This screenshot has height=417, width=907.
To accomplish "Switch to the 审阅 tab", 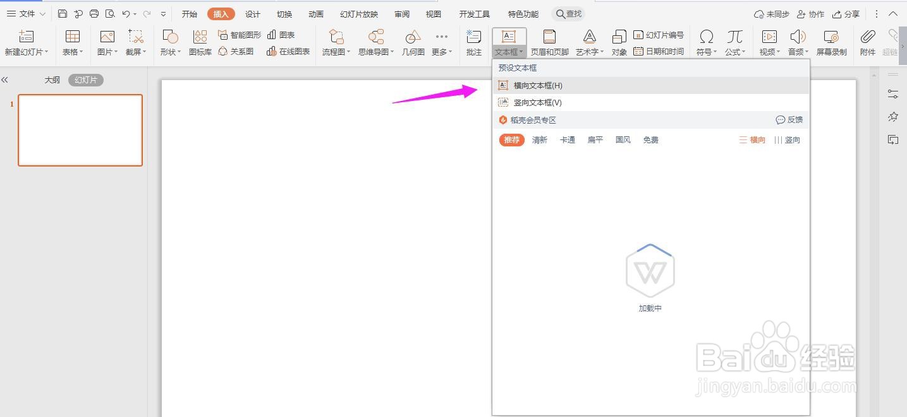I will pos(402,14).
